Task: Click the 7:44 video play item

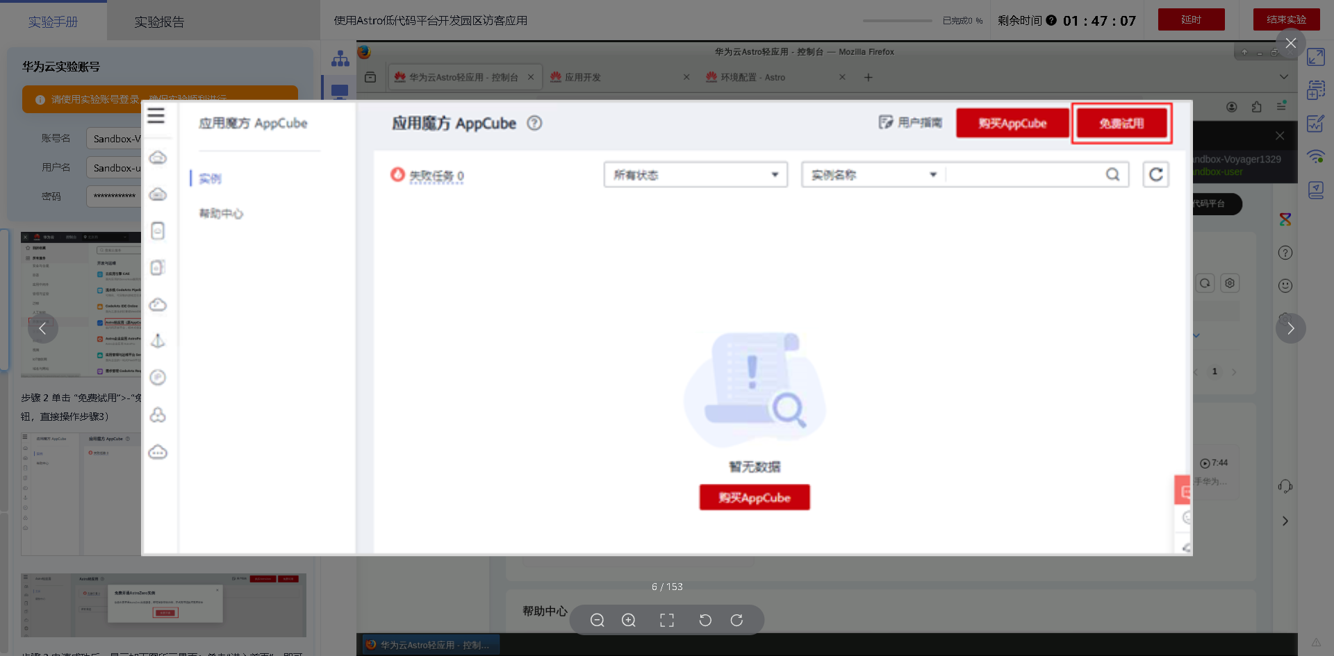Action: click(x=1214, y=463)
